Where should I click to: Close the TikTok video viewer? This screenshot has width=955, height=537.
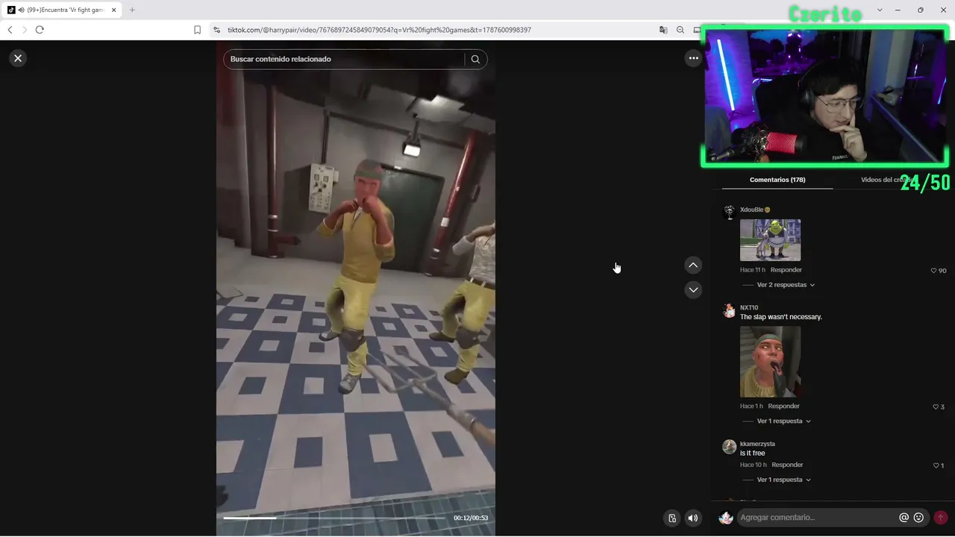(x=18, y=58)
